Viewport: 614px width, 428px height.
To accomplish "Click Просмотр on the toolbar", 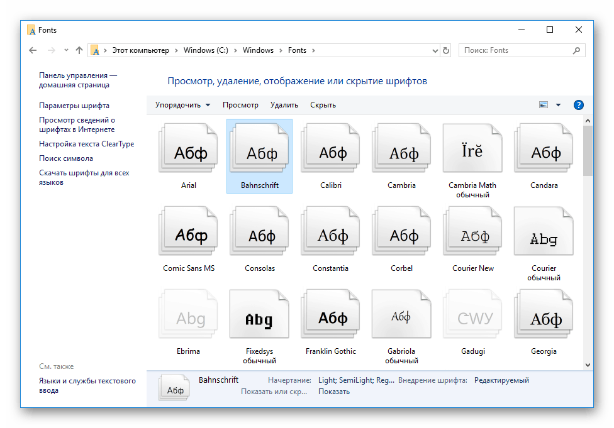I will click(240, 104).
